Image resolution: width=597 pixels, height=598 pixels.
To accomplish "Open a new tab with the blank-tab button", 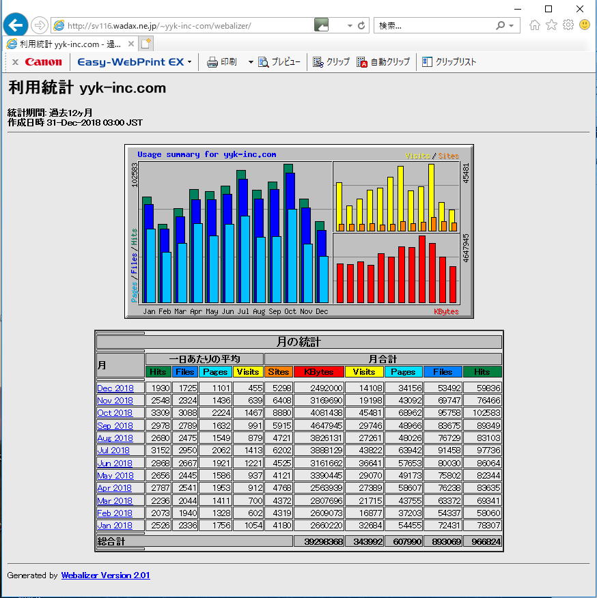I will pyautogui.click(x=145, y=44).
